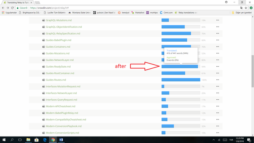Open more options for Guides-ReadyState.md
Image resolution: width=254 pixels, height=143 pixels.
[217, 67]
